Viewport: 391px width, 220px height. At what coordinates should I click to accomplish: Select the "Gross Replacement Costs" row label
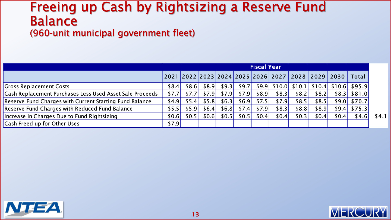(x=37, y=86)
